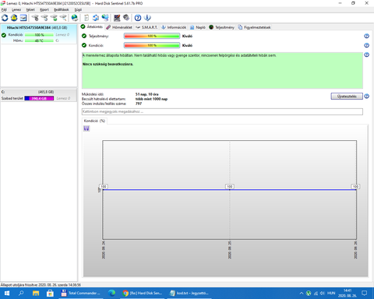Switch to the Hőmérséklet tab

(119, 27)
